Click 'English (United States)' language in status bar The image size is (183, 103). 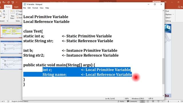pos(20,101)
